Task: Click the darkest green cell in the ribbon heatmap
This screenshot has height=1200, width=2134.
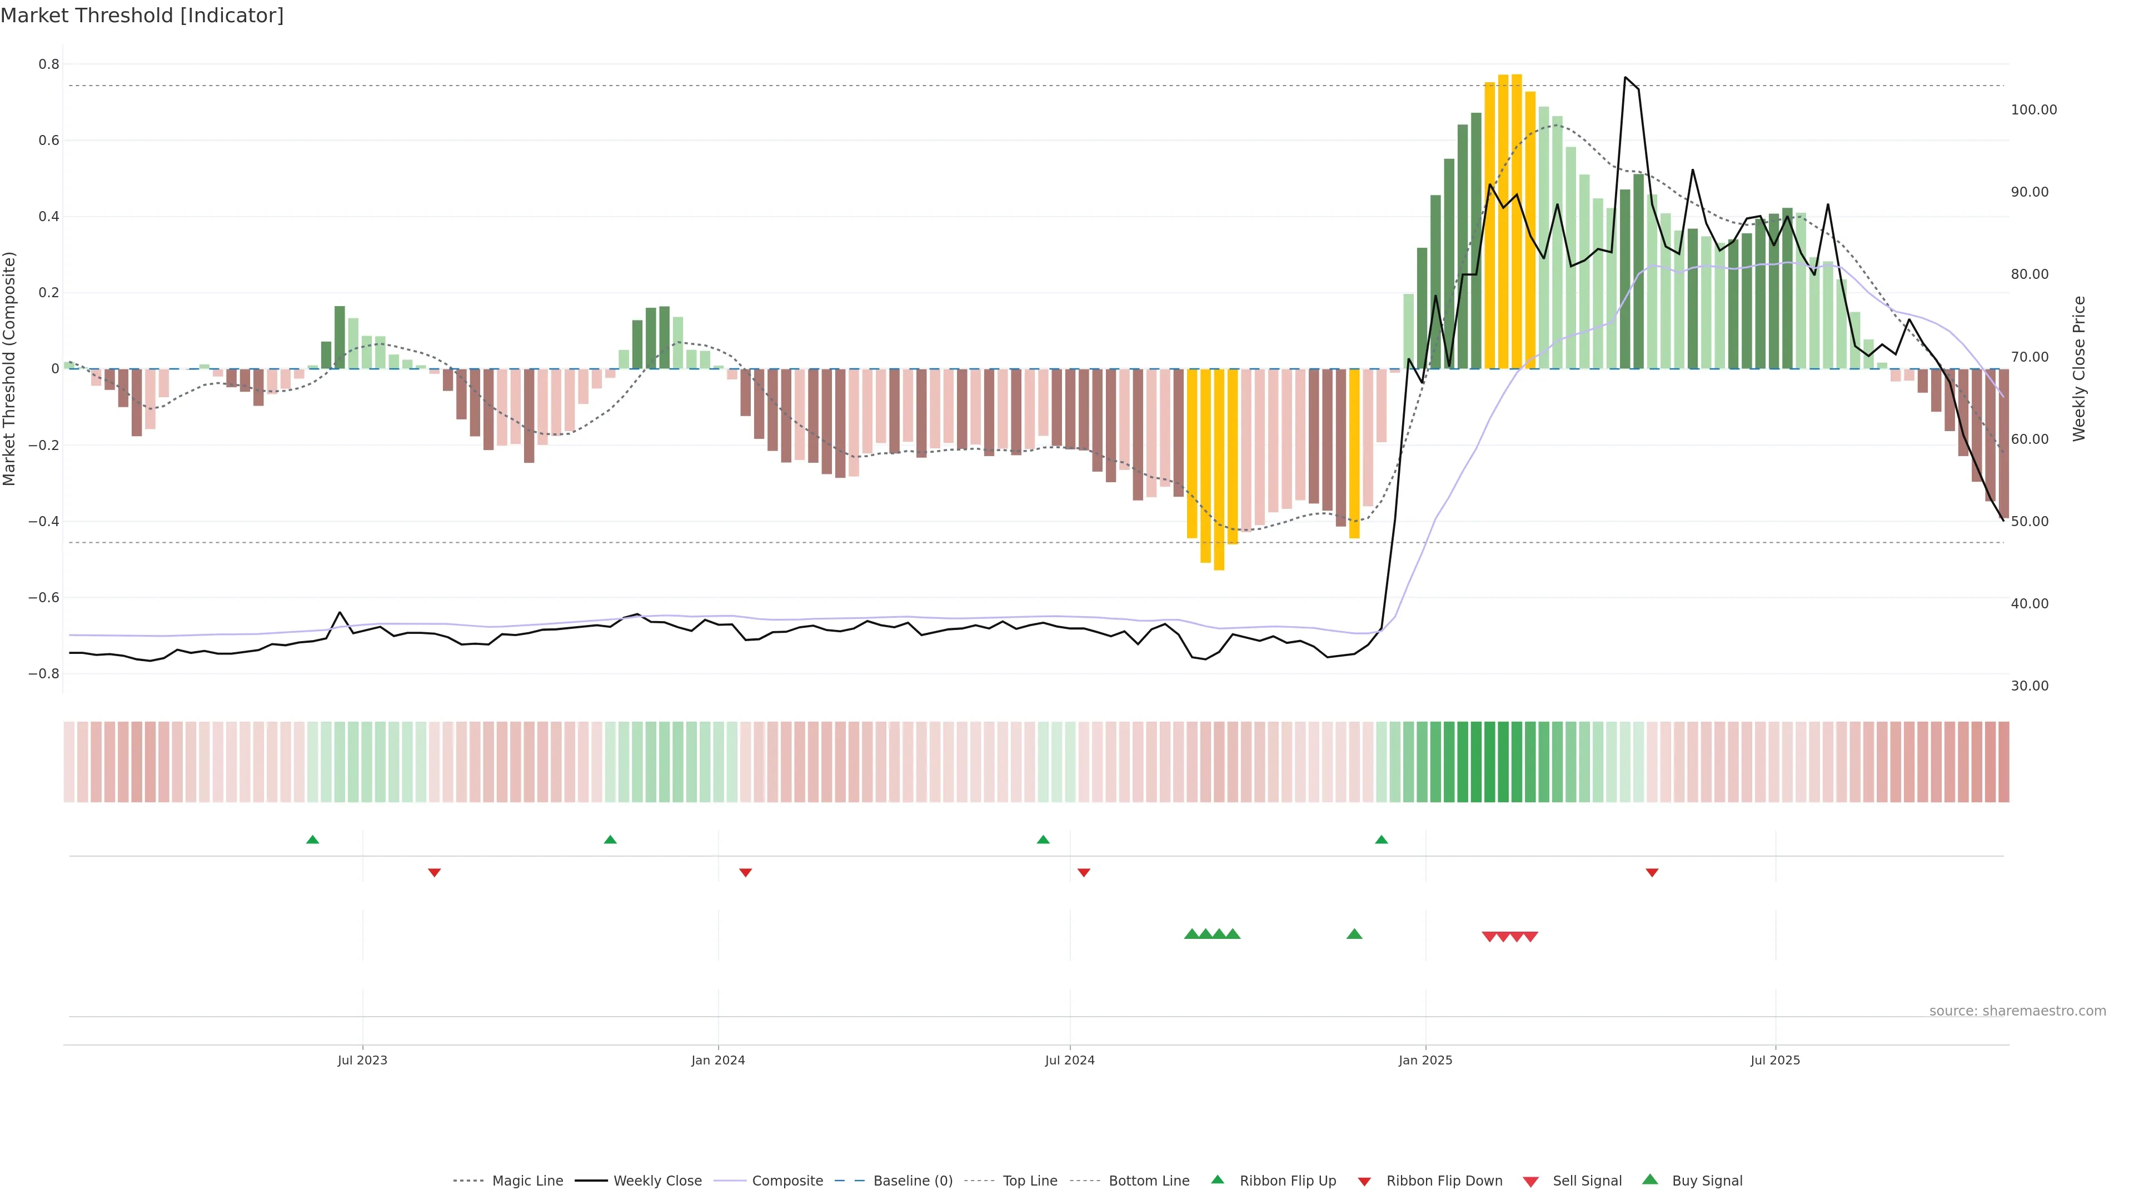Action: (1489, 762)
